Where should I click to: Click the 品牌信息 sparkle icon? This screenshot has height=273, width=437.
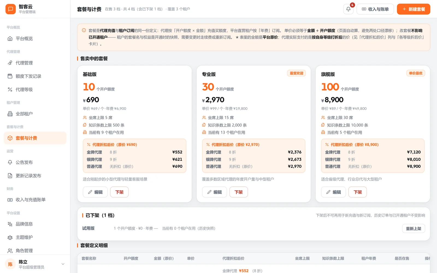pyautogui.click(x=10, y=224)
